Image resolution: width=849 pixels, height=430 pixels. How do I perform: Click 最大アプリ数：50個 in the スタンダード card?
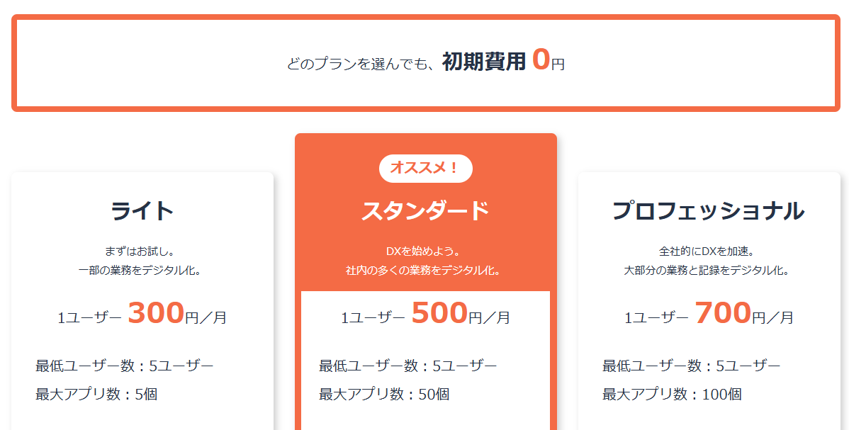click(384, 394)
